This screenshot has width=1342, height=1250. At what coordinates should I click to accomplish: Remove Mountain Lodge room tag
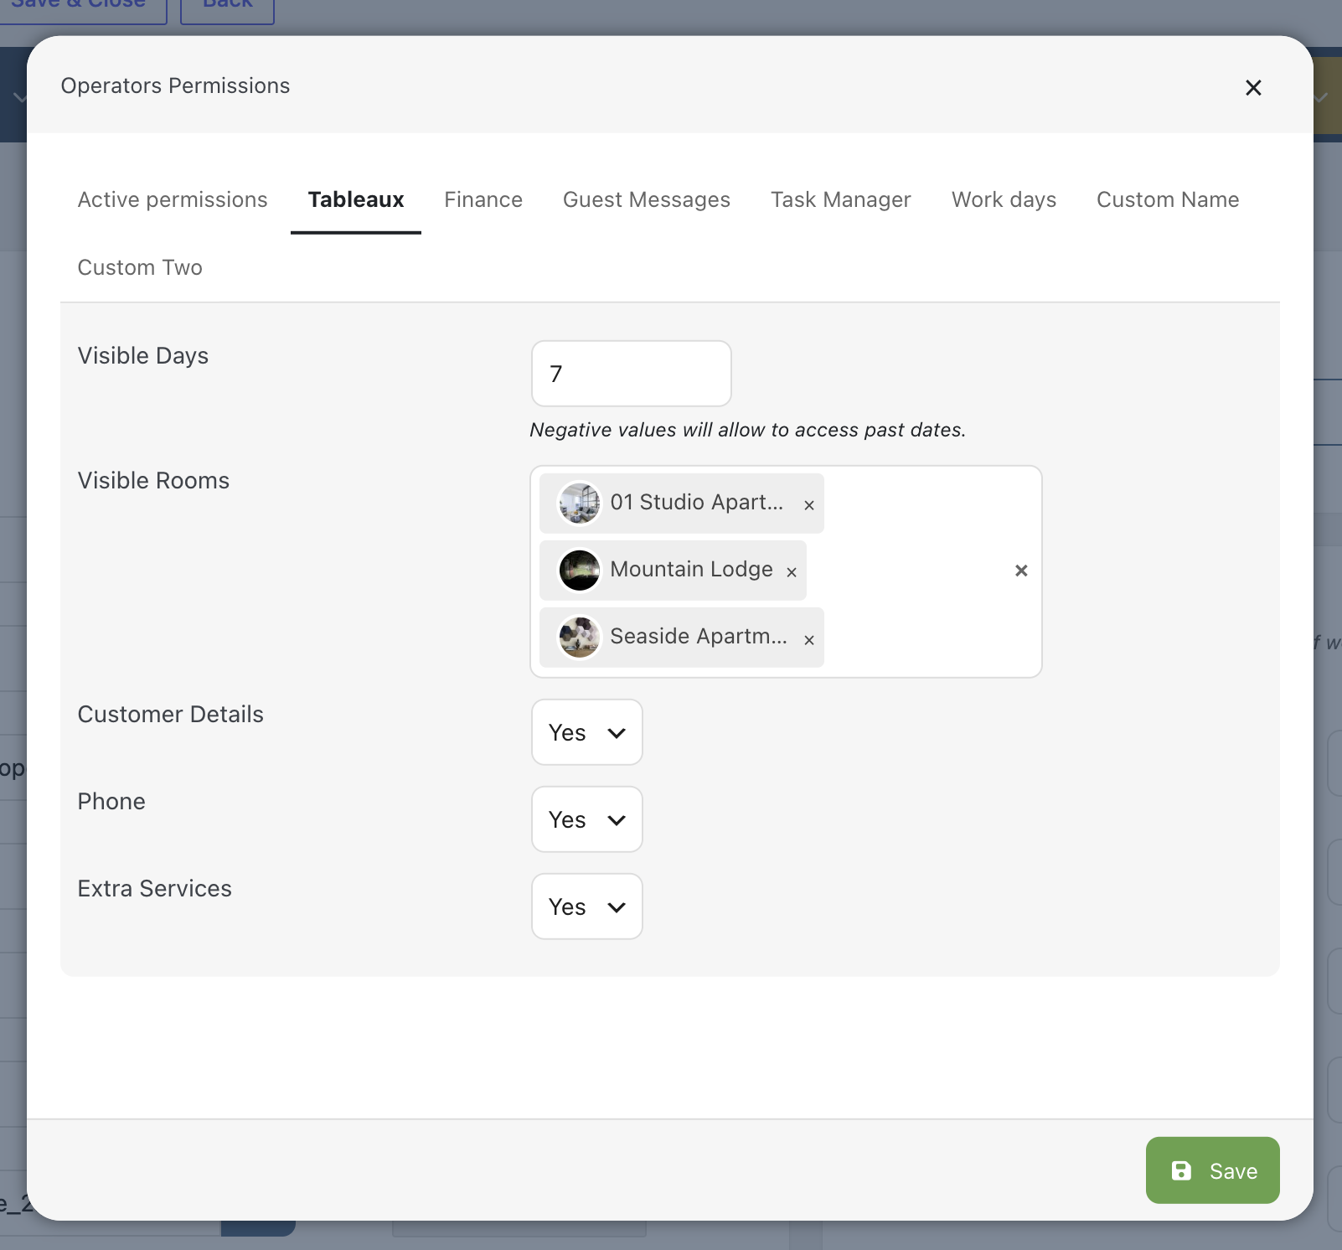(x=792, y=572)
